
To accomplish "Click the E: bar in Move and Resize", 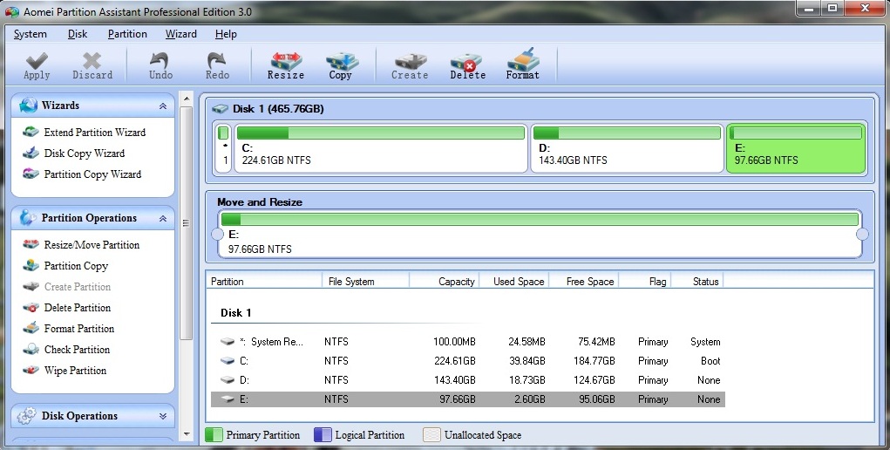I will click(540, 219).
